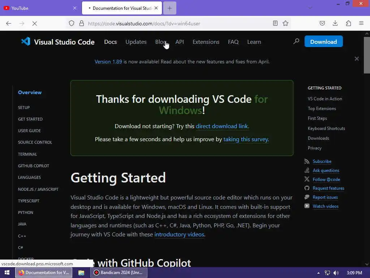
Task: Click the URL address field
Action: (179, 24)
